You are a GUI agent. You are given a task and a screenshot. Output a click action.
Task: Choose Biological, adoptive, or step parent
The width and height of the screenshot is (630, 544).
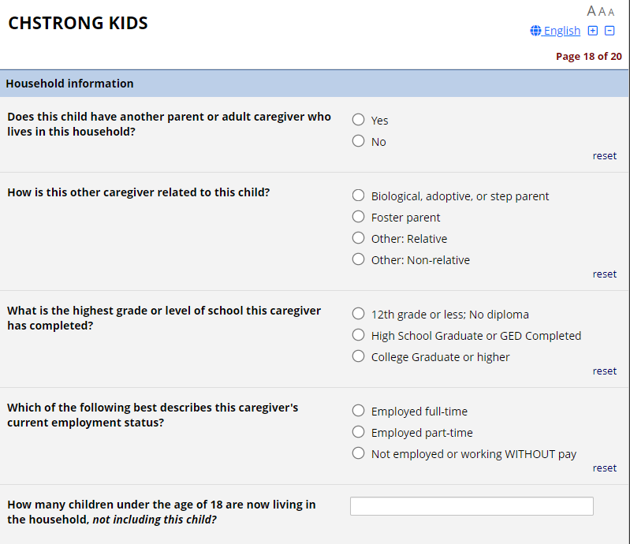pos(359,196)
